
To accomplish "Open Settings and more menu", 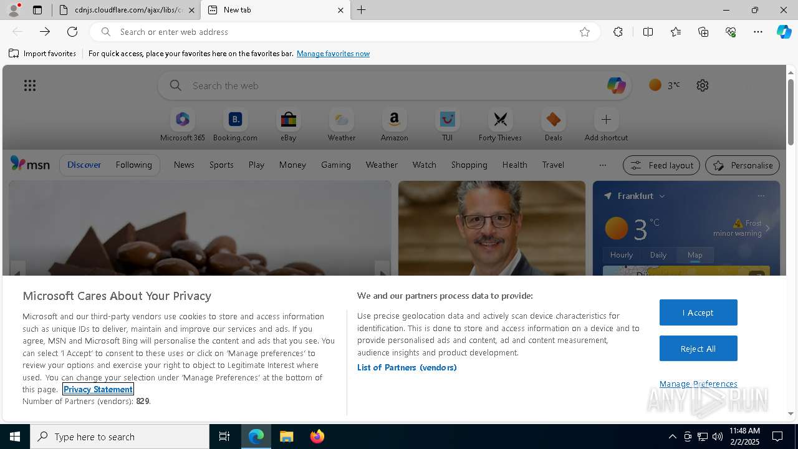I will tap(758, 32).
